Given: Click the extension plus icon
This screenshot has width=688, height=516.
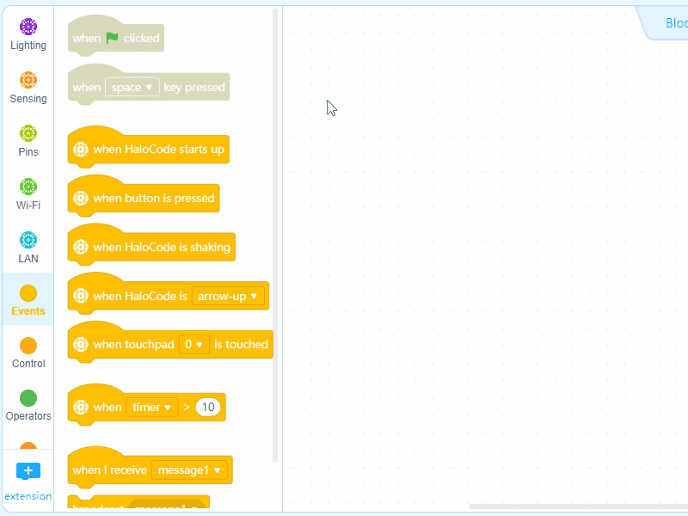Looking at the screenshot, I should [x=28, y=470].
